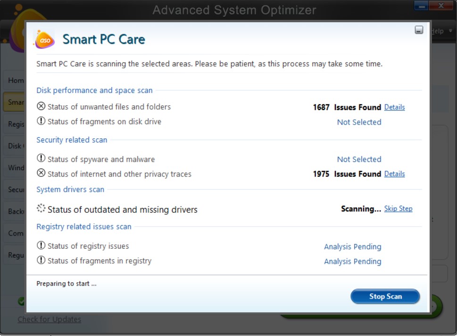Select the Smart PC Care sidebar tab
This screenshot has width=457, height=336.
(14, 102)
